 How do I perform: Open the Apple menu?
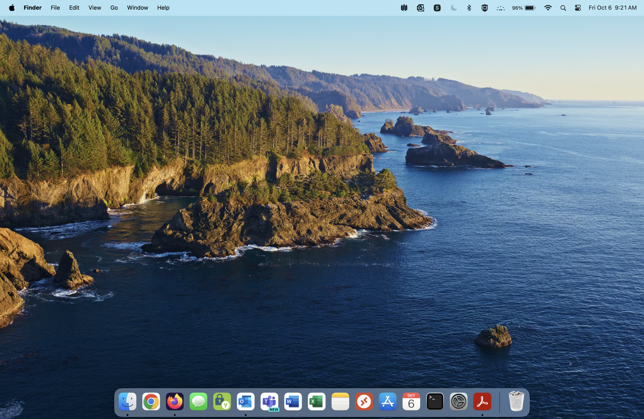tap(12, 8)
